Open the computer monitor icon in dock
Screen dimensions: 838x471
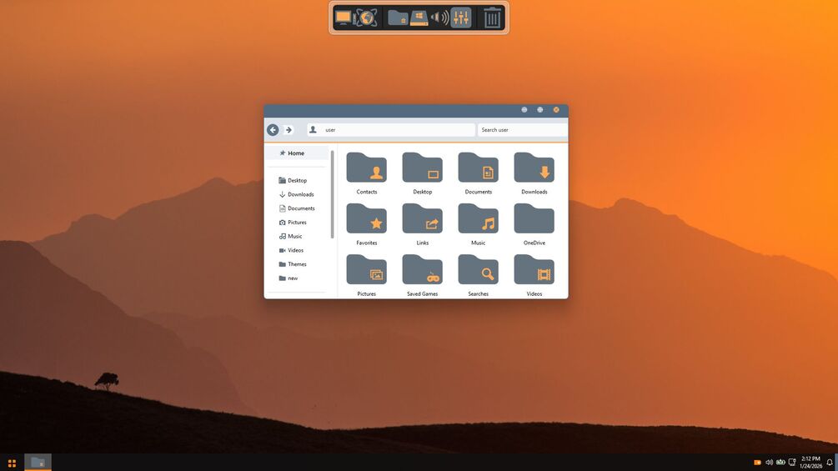pyautogui.click(x=343, y=18)
